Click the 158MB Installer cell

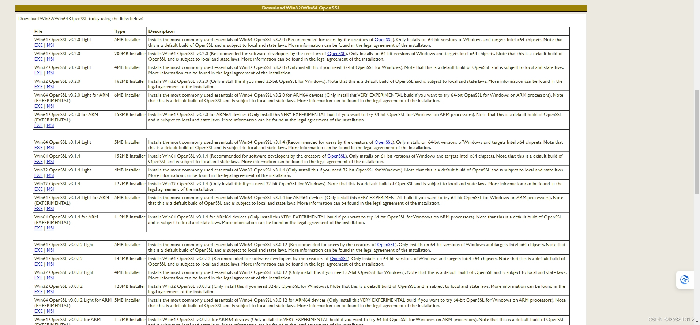tap(130, 120)
